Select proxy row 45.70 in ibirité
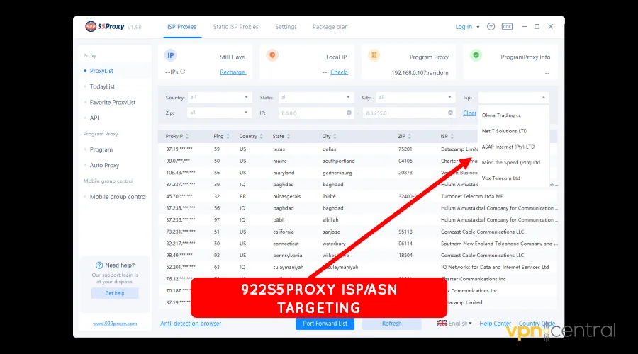The width and height of the screenshot is (638, 354). click(x=358, y=196)
